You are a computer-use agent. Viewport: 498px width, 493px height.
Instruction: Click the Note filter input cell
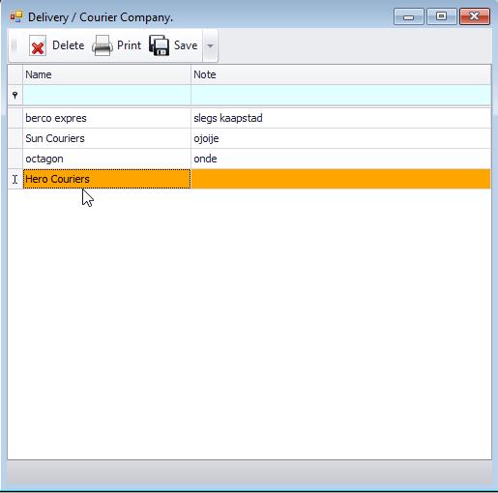coord(341,95)
